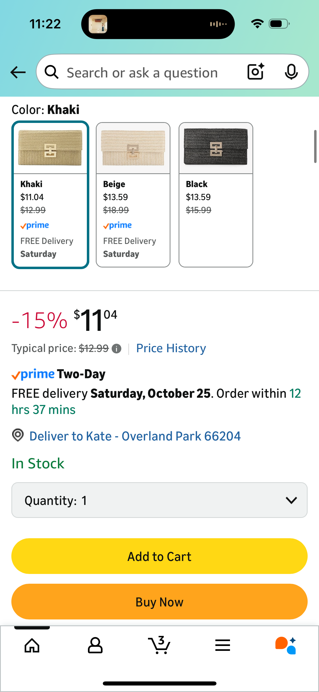Select the Beige color option
319x692 pixels.
pos(133,195)
